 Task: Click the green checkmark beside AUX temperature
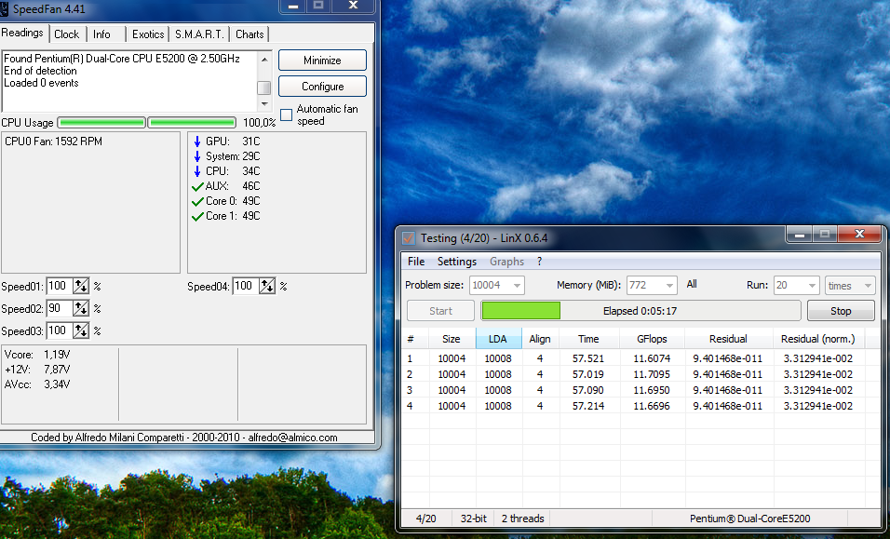pos(196,186)
